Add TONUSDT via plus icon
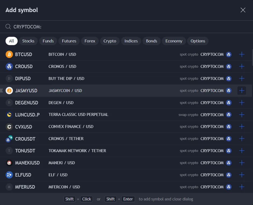The width and height of the screenshot is (253, 205). pos(241,151)
